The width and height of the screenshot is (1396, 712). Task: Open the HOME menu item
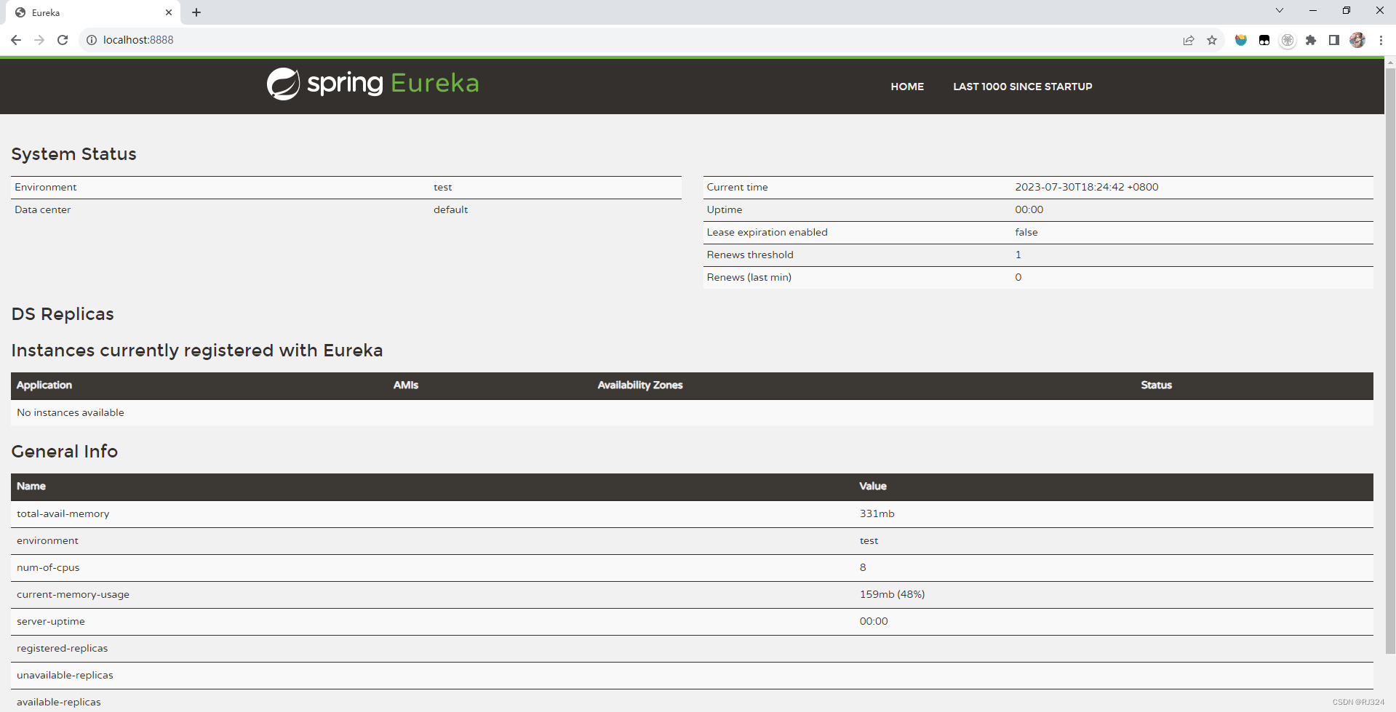[906, 87]
